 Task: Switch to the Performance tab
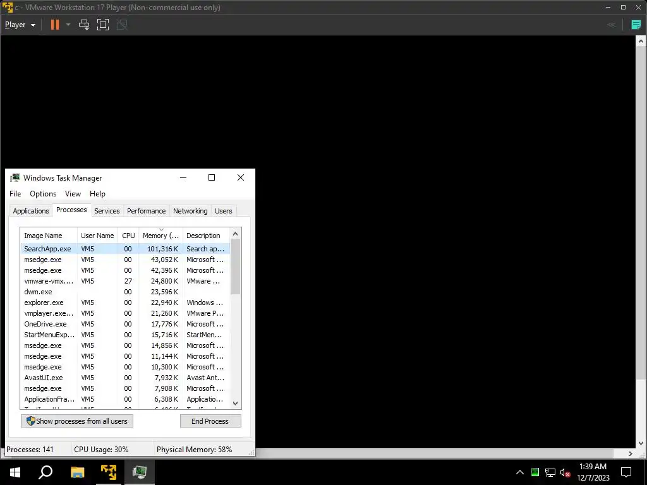pos(146,211)
